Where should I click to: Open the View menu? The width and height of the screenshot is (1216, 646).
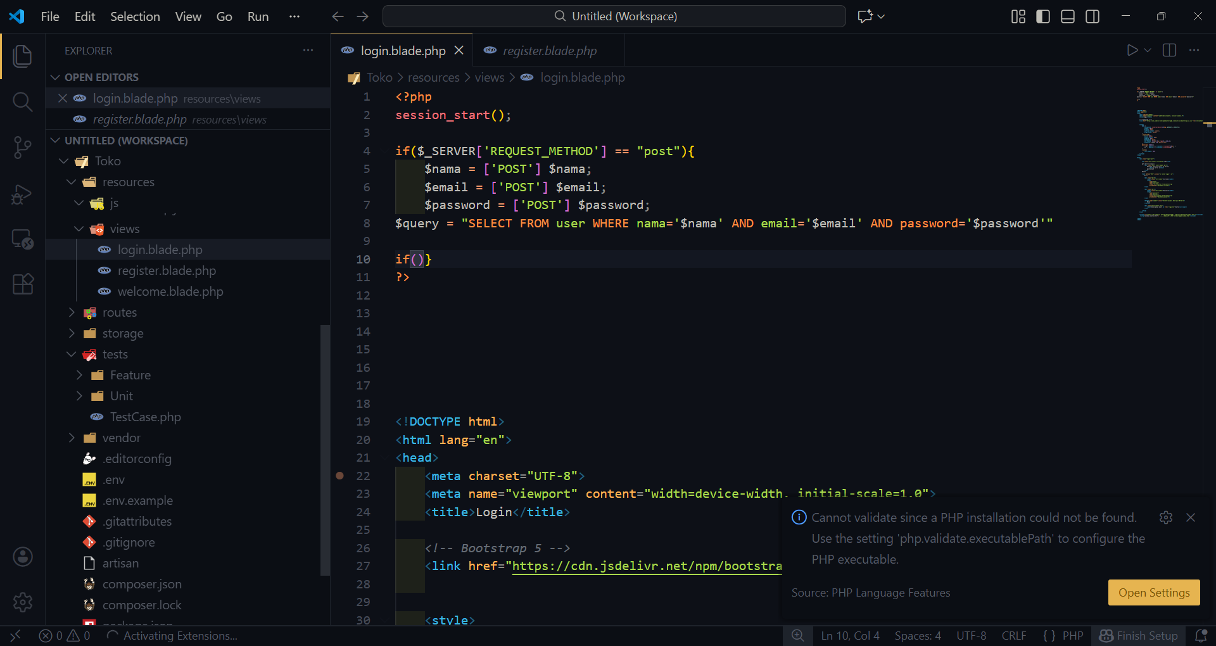pyautogui.click(x=188, y=16)
